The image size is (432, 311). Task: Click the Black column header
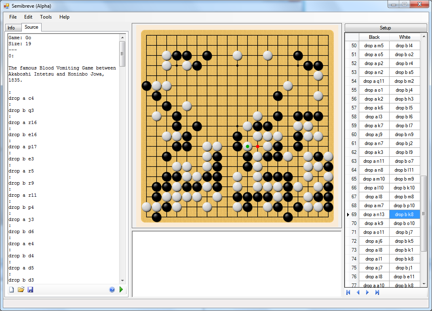(x=374, y=37)
